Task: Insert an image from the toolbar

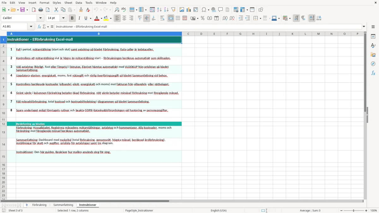Action: coord(182,10)
